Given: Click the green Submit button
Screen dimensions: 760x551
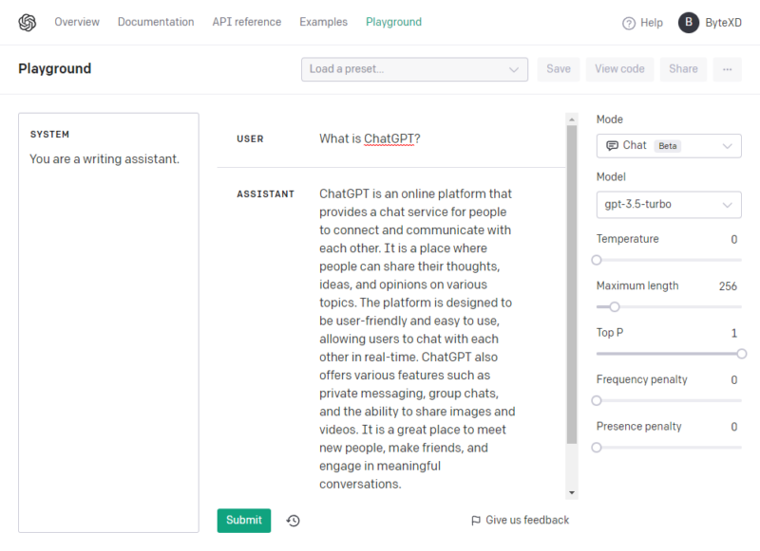Looking at the screenshot, I should coord(244,521).
